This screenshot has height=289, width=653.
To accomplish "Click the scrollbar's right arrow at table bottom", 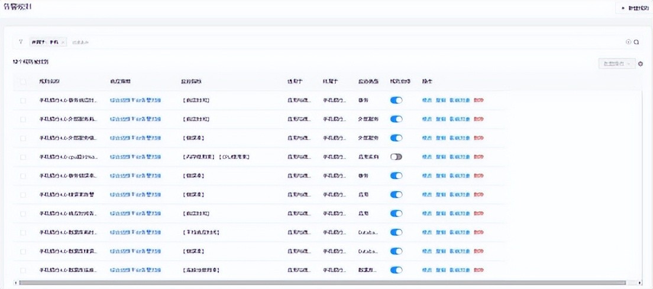I will (641, 283).
